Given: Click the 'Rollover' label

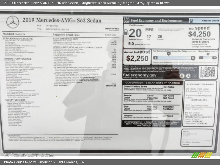Looking at the screenshot, I should [128, 116].
